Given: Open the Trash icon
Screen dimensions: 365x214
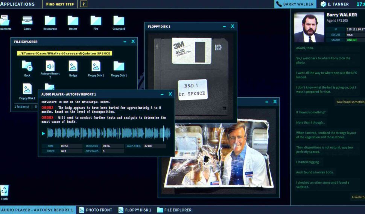Looking at the screenshot, I should 4,191.
